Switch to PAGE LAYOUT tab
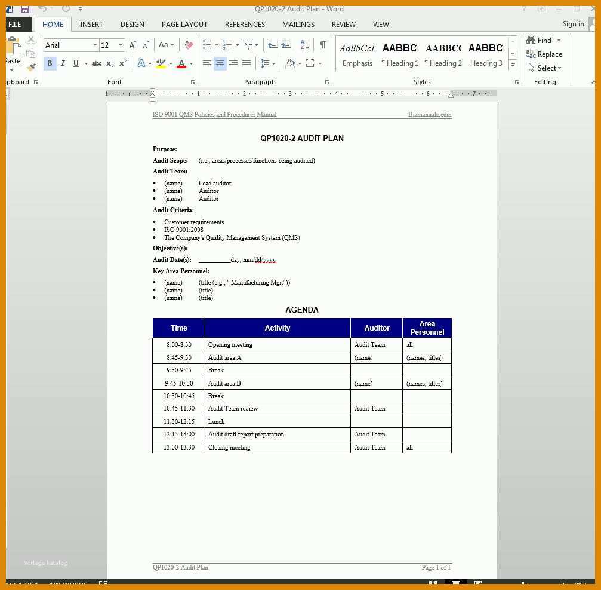The height and width of the screenshot is (590, 601). [184, 24]
